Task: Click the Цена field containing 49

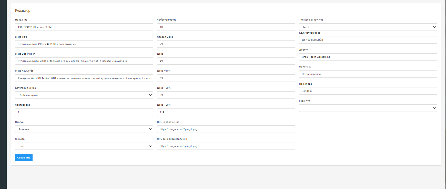Action: coord(226,61)
